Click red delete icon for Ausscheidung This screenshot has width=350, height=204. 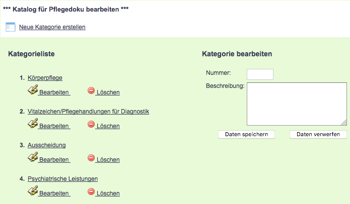coord(91,158)
